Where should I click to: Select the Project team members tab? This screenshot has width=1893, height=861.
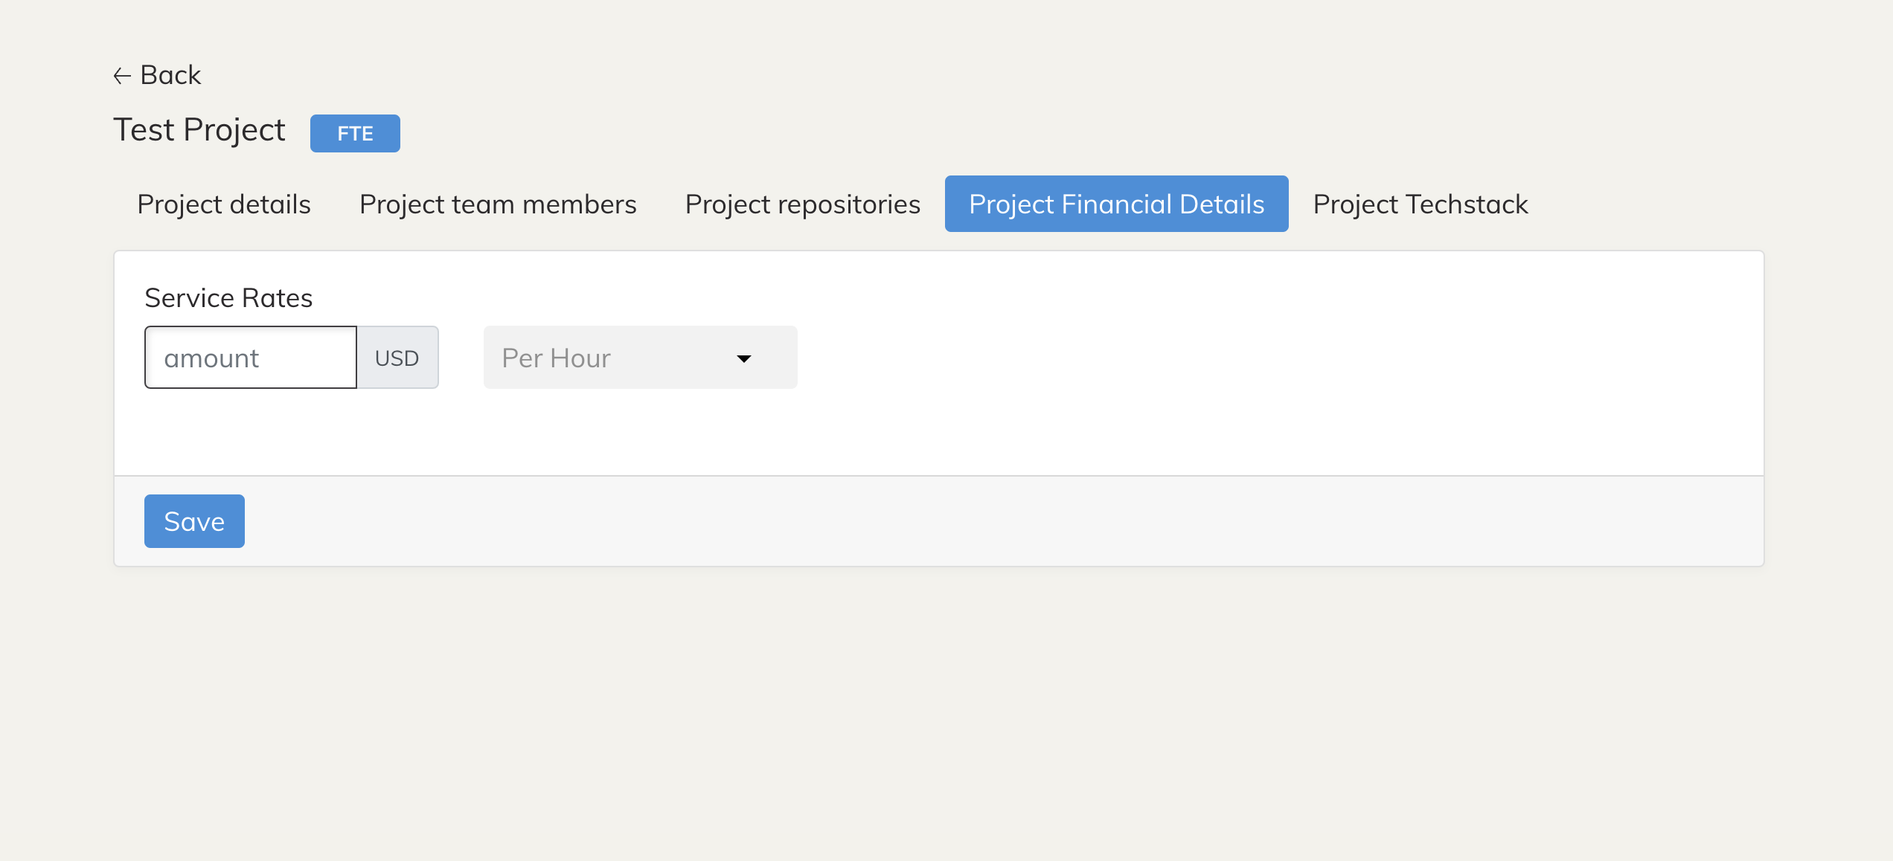tap(497, 204)
